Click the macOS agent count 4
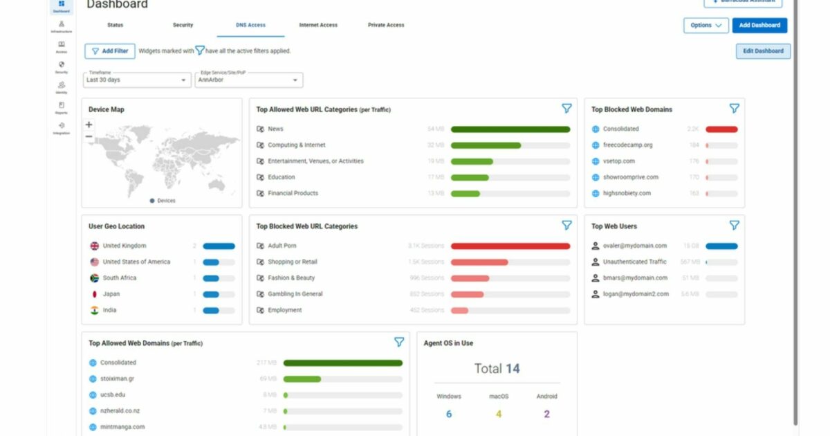 tap(498, 414)
